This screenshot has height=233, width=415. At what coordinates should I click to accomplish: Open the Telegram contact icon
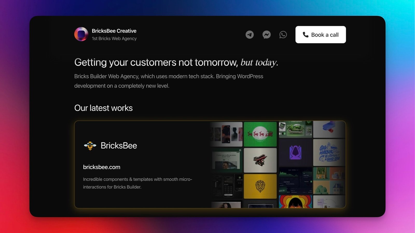[250, 34]
